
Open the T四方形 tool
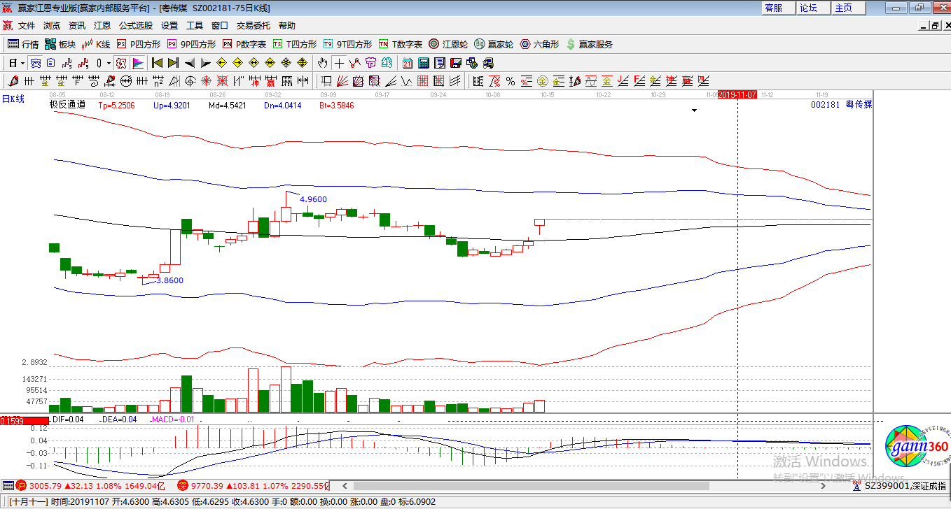tap(295, 44)
